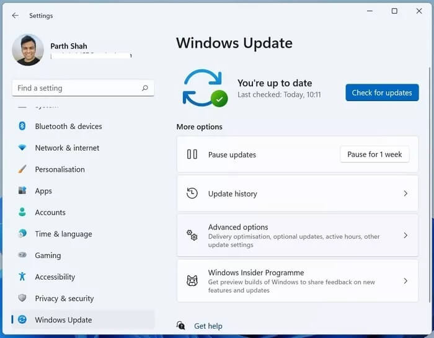Open Gaming settings
Viewport: 434px width, 338px height.
pos(83,256)
